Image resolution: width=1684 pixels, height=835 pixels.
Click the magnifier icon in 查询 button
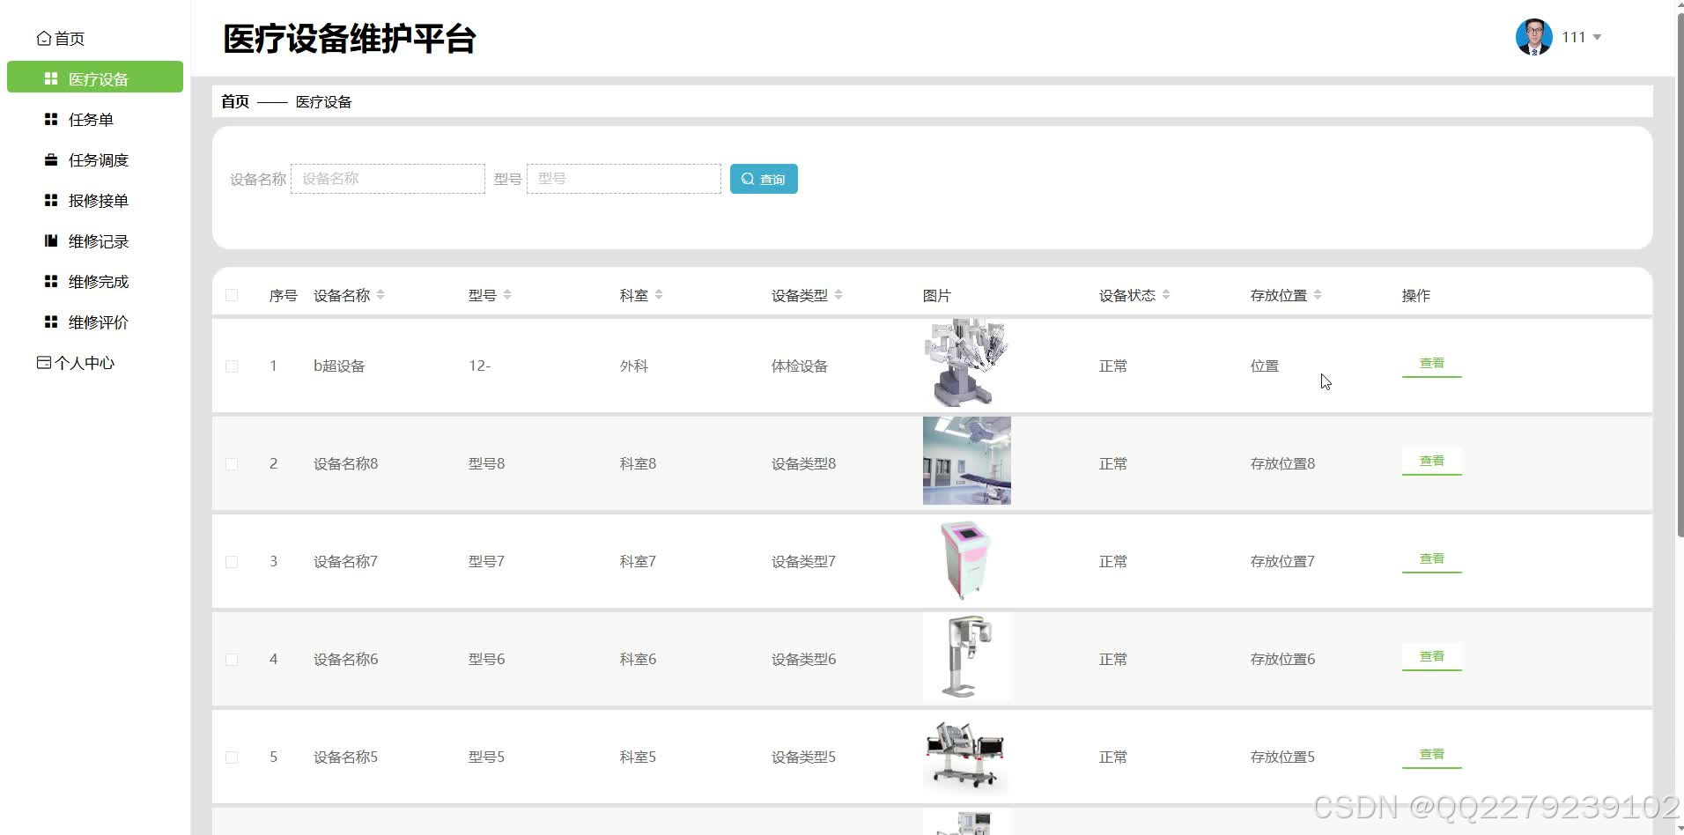pos(748,179)
